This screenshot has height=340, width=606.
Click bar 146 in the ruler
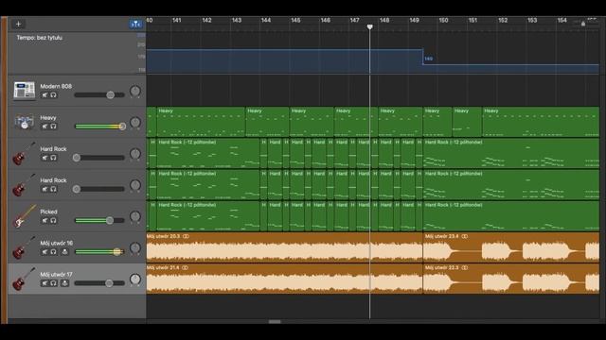(326, 21)
